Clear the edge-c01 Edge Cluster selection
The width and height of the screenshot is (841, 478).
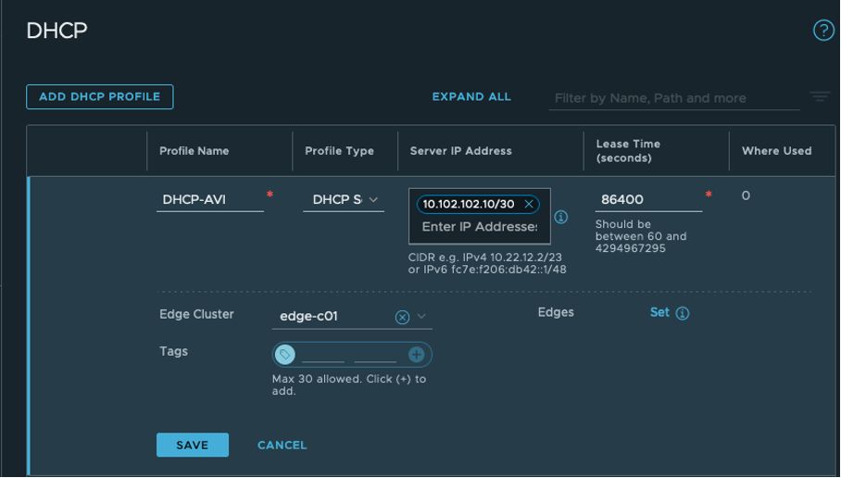402,317
